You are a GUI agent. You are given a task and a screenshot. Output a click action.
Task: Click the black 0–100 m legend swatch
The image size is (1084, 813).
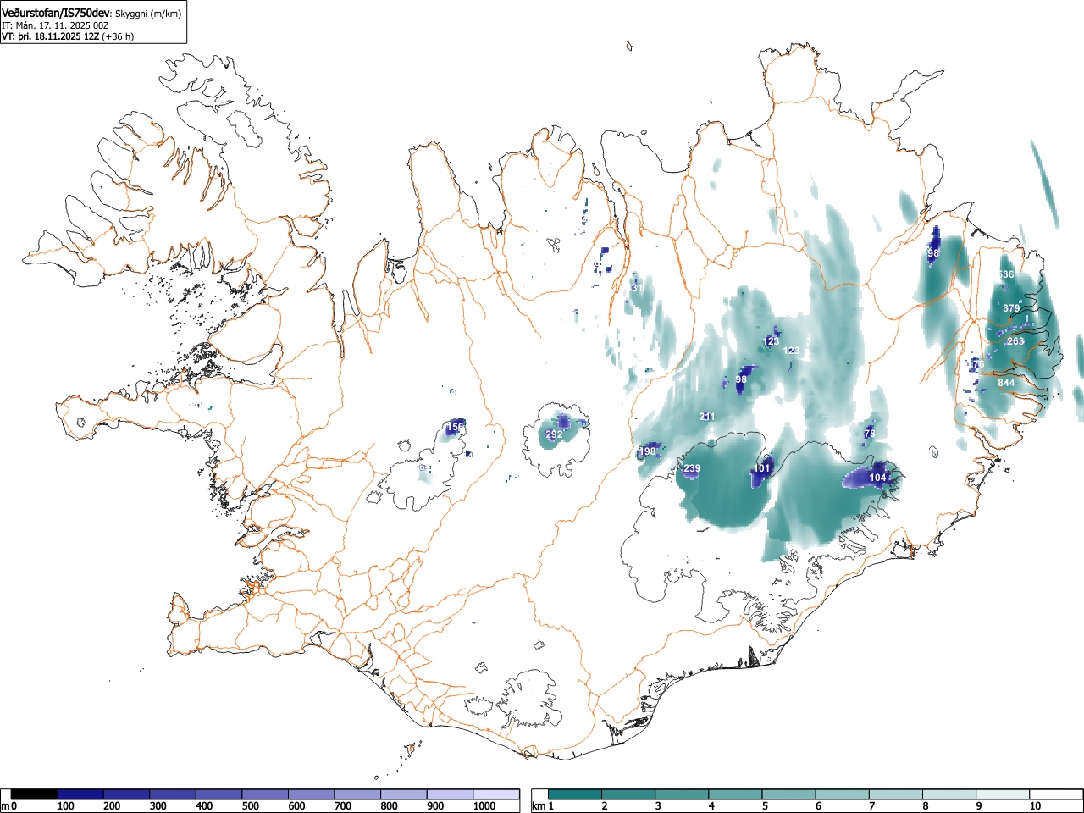(35, 794)
